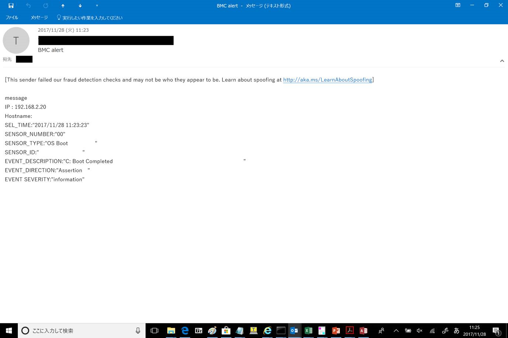Show hidden system tray icons
The image size is (508, 338).
click(x=396, y=331)
